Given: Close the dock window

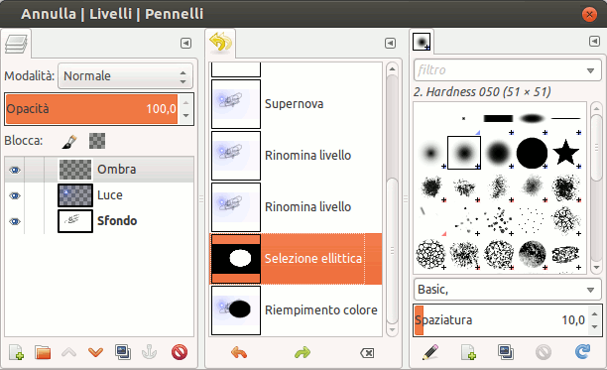Looking at the screenshot, I should tap(589, 15).
